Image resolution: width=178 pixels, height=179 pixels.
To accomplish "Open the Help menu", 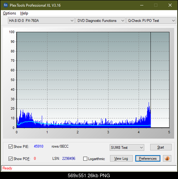I will tap(24, 13).
